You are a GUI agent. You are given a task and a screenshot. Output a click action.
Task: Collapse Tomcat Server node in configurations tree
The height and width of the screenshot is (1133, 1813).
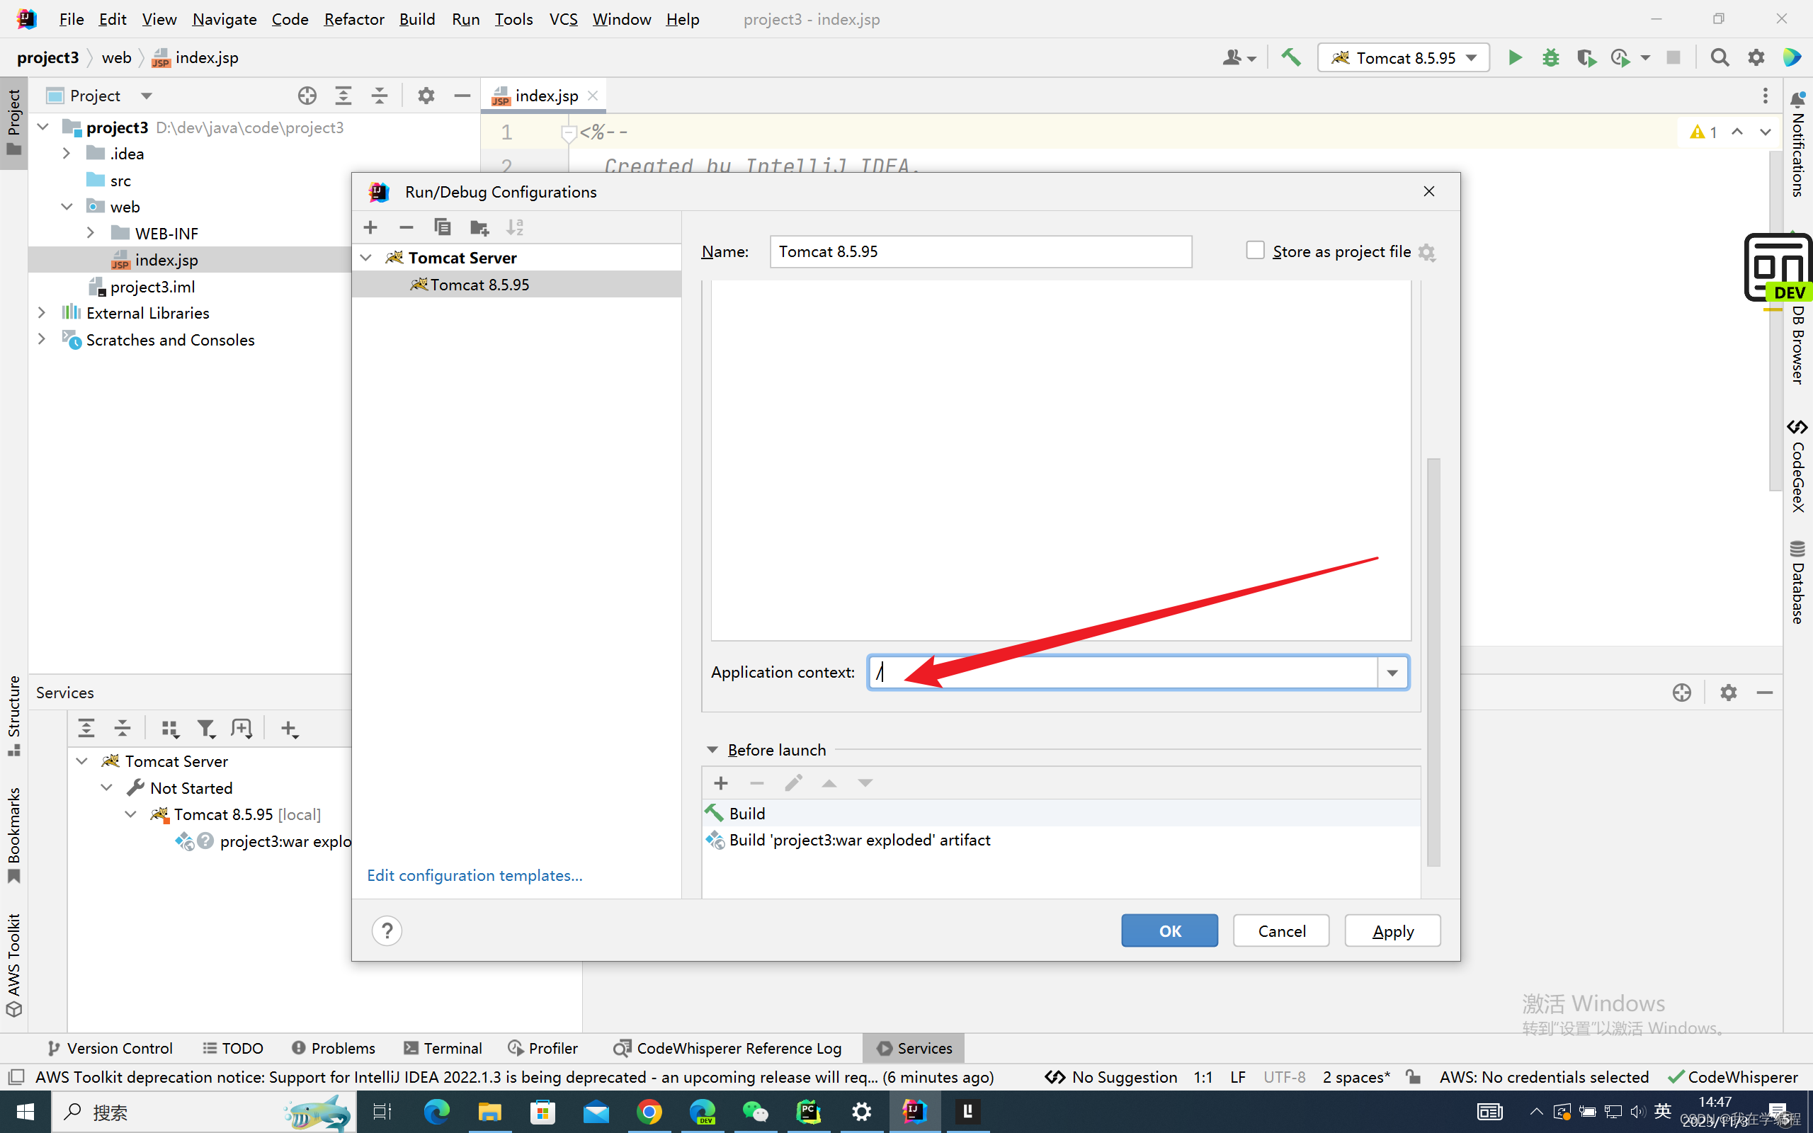coord(366,258)
